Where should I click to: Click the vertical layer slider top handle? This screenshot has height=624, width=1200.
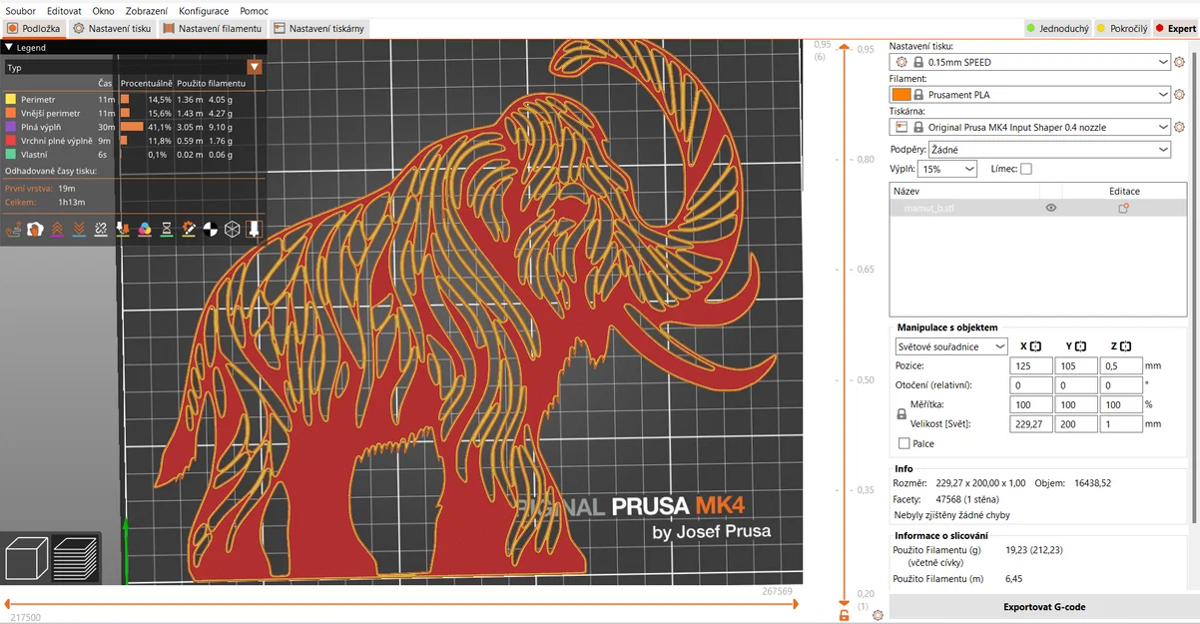point(845,47)
